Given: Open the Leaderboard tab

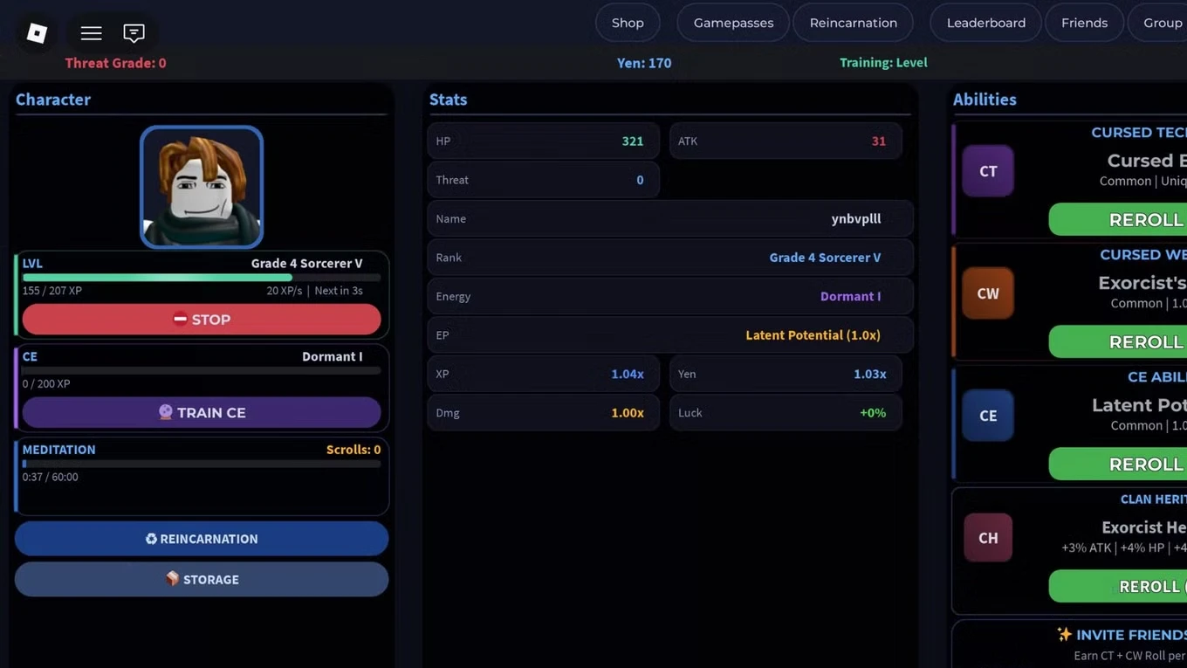Looking at the screenshot, I should pos(986,23).
